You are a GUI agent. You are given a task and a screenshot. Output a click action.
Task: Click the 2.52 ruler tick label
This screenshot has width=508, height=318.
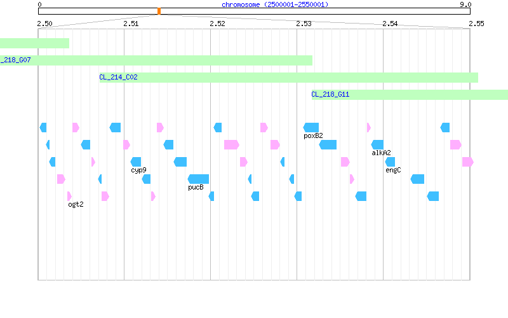(217, 24)
